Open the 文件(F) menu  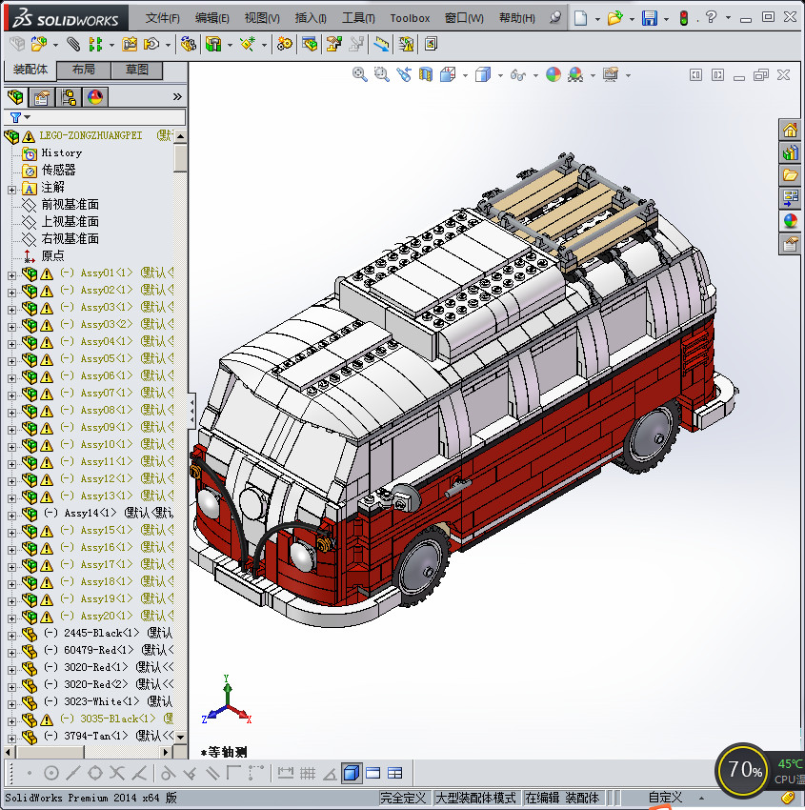(x=162, y=18)
